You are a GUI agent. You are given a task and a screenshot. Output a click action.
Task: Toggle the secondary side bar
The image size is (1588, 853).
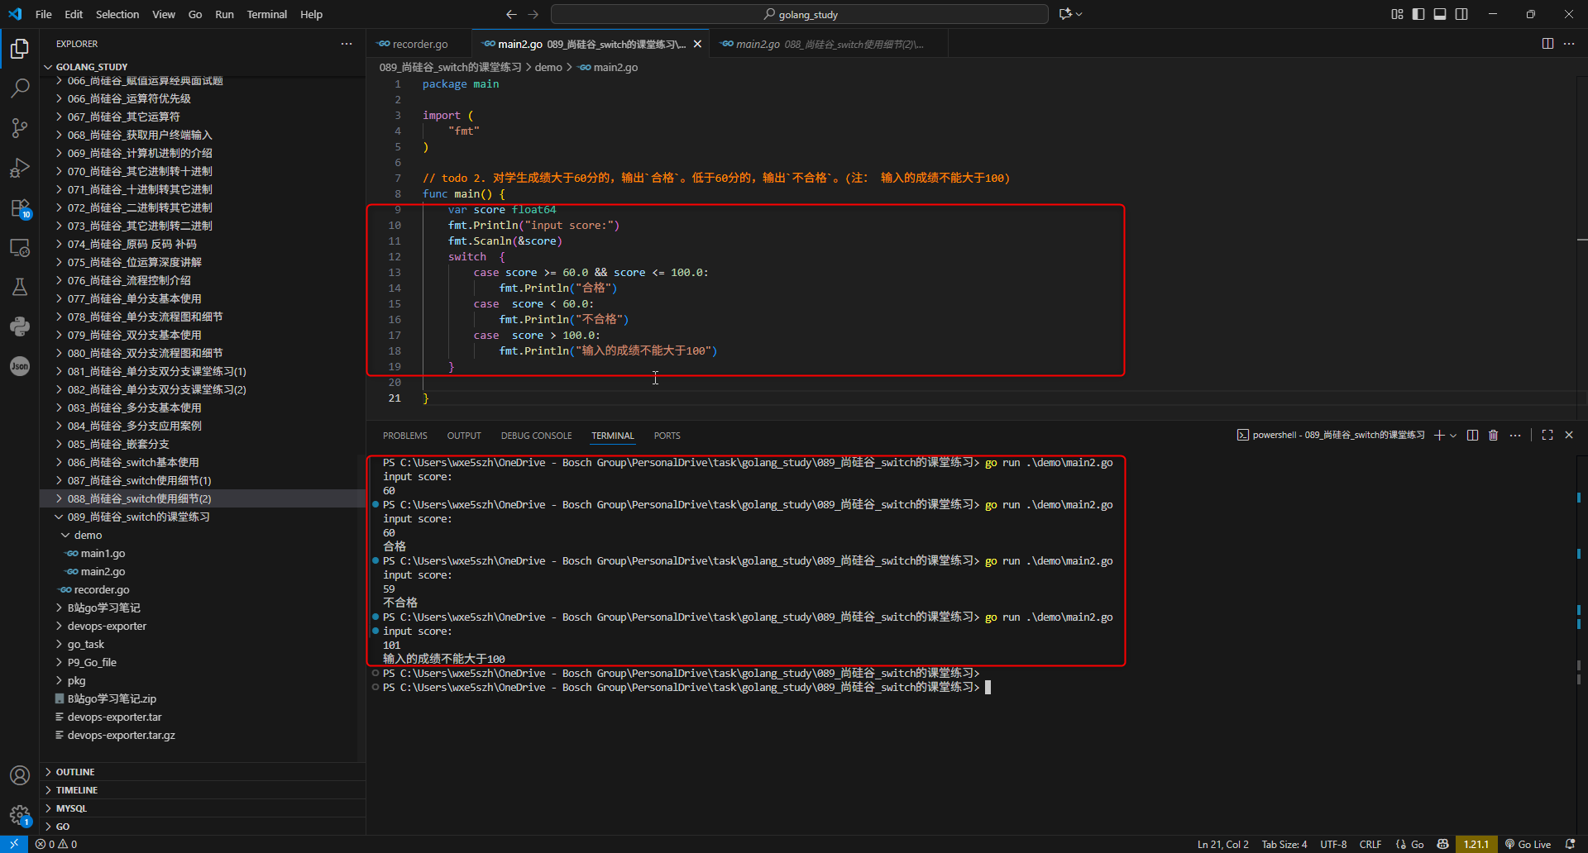pos(1461,14)
